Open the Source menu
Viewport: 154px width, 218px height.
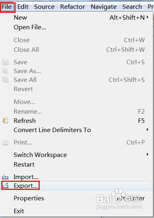(44, 6)
